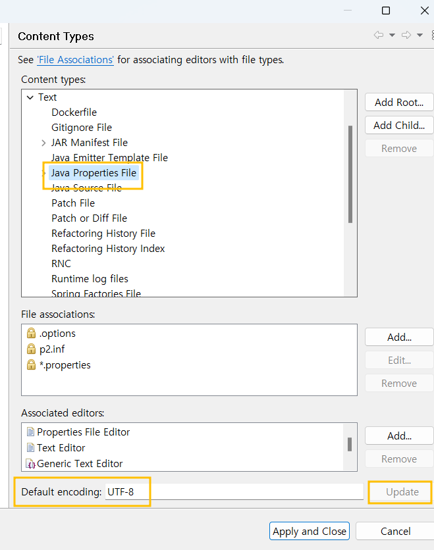Select RNC content type
The image size is (434, 550).
point(61,263)
